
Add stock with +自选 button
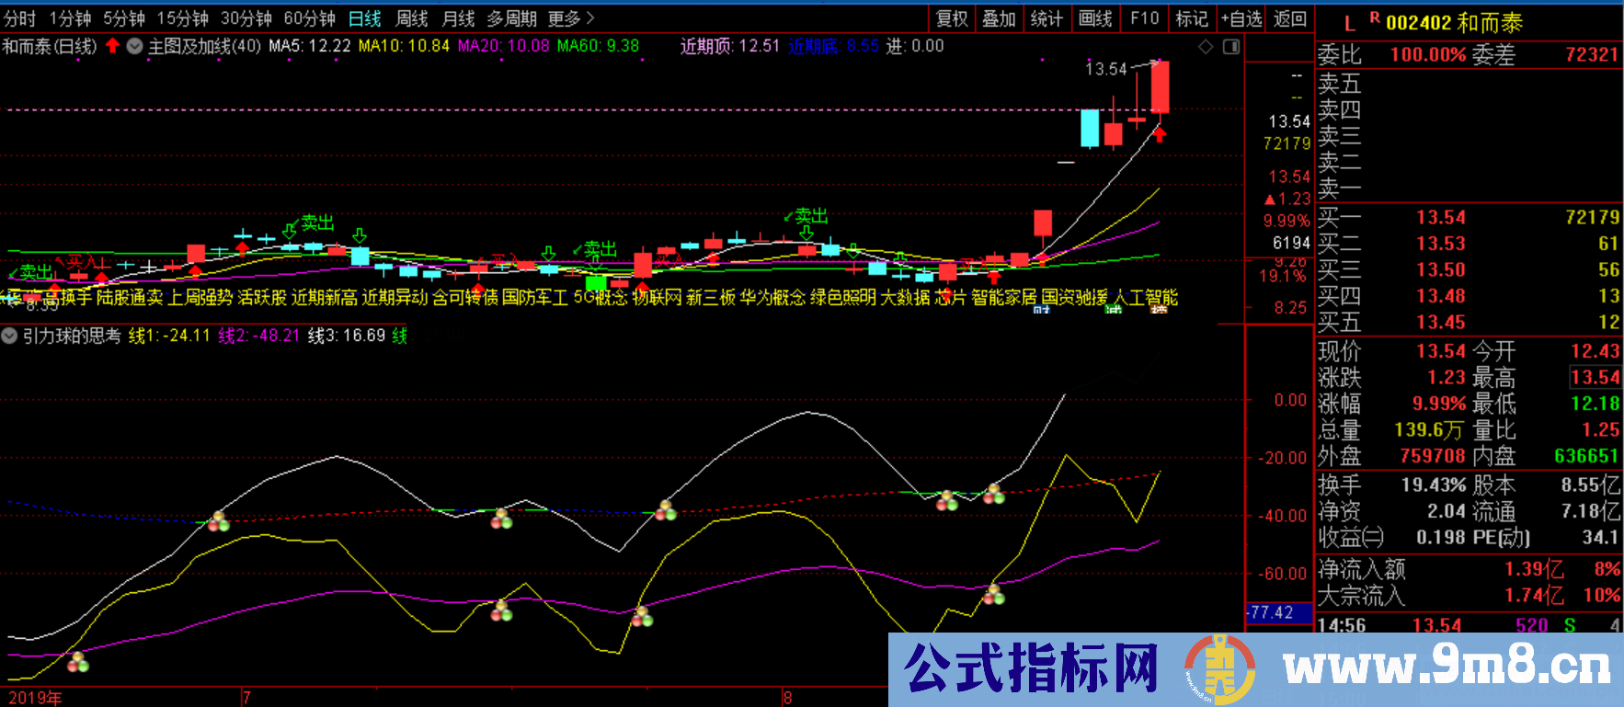1241,18
